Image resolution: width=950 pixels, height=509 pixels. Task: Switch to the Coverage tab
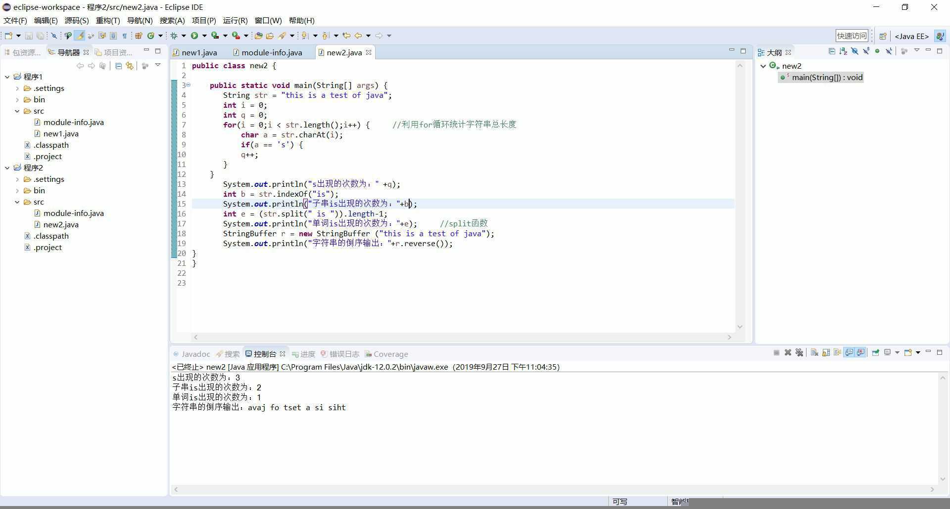point(386,354)
